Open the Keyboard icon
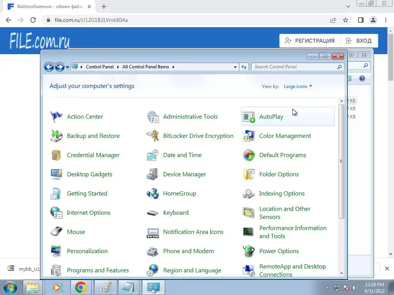 (152, 213)
